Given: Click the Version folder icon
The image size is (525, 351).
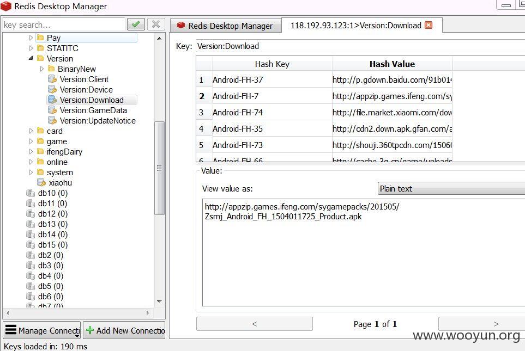Looking at the screenshot, I should [40, 58].
